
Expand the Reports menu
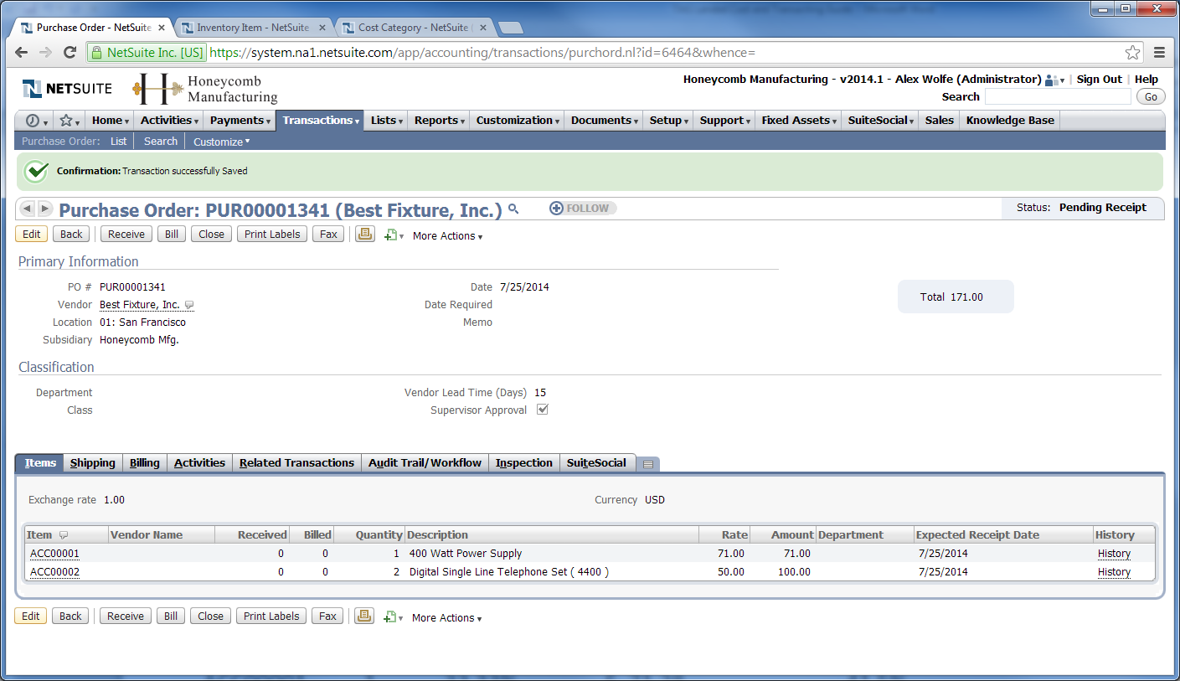[x=439, y=121]
